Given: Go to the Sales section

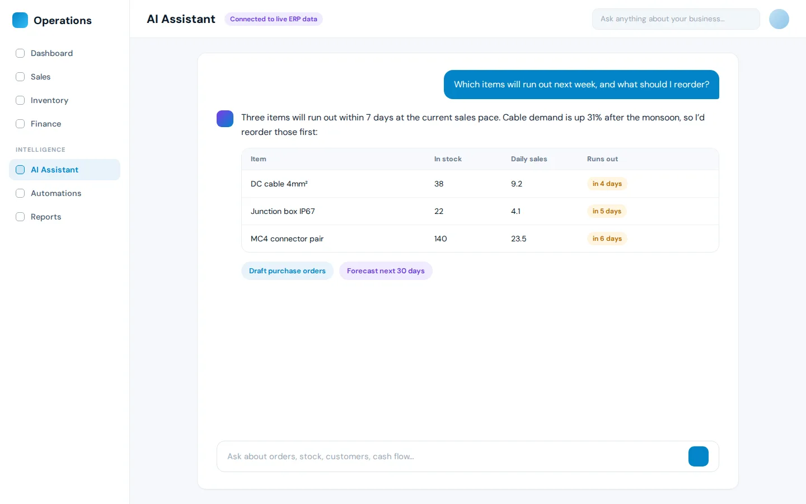Looking at the screenshot, I should click(x=64, y=77).
